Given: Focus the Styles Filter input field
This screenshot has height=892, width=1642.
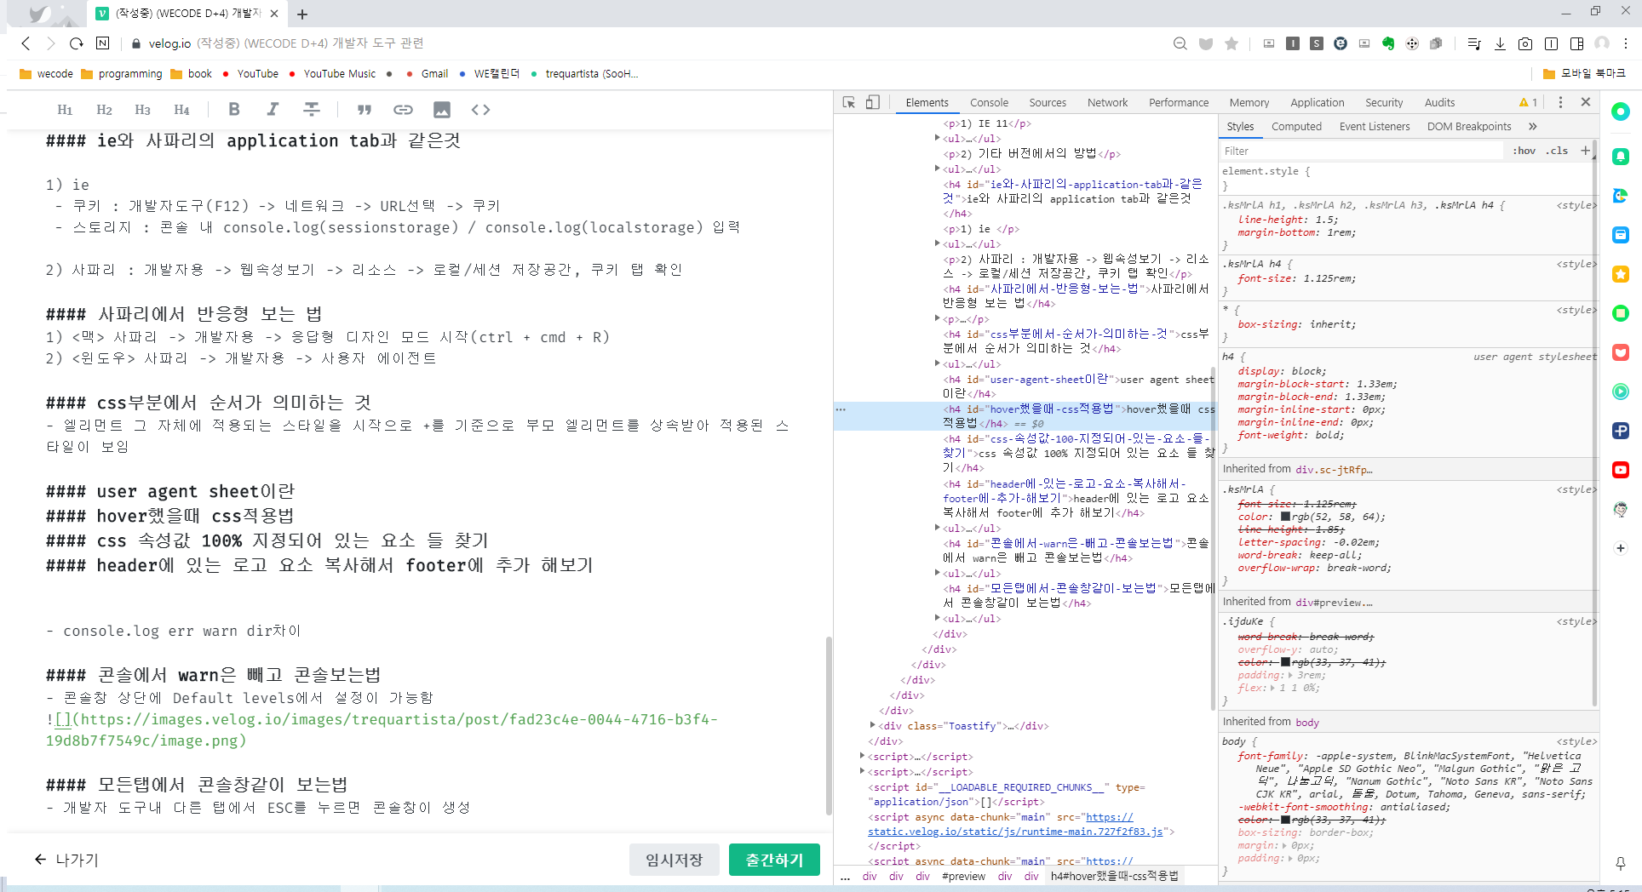Looking at the screenshot, I should pos(1363,151).
